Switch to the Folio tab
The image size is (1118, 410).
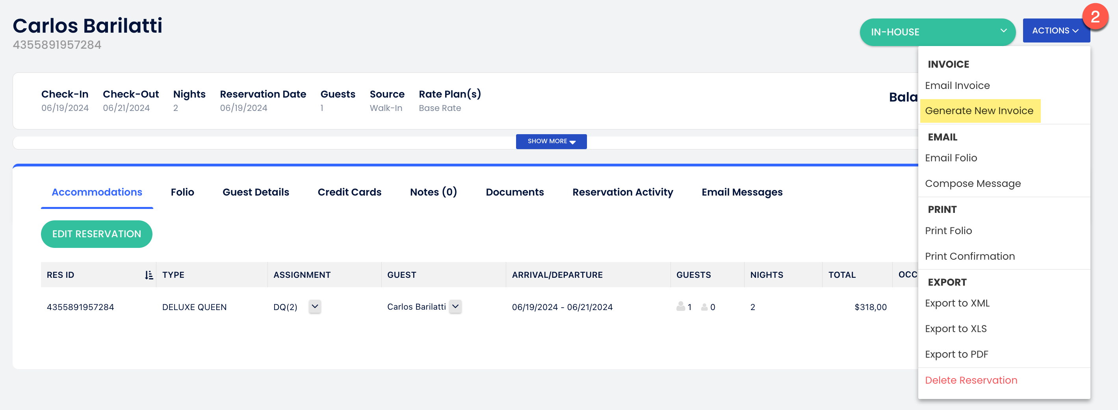tap(182, 192)
